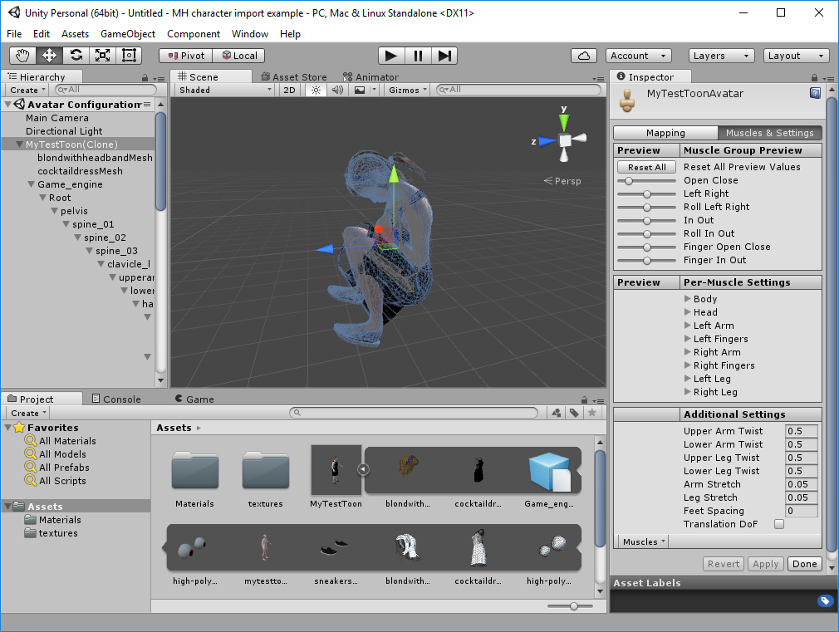Click the Hierarchy panel lock icon

tap(145, 77)
